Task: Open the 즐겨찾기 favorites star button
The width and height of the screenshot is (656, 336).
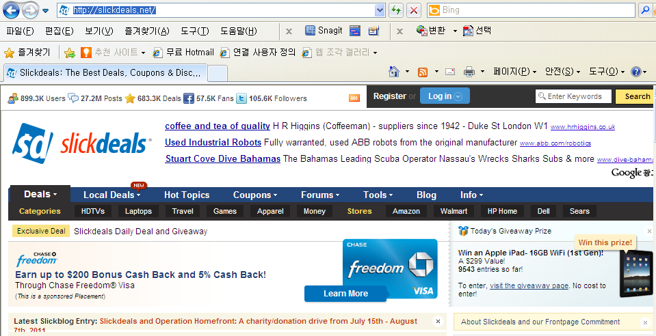Action: point(27,52)
